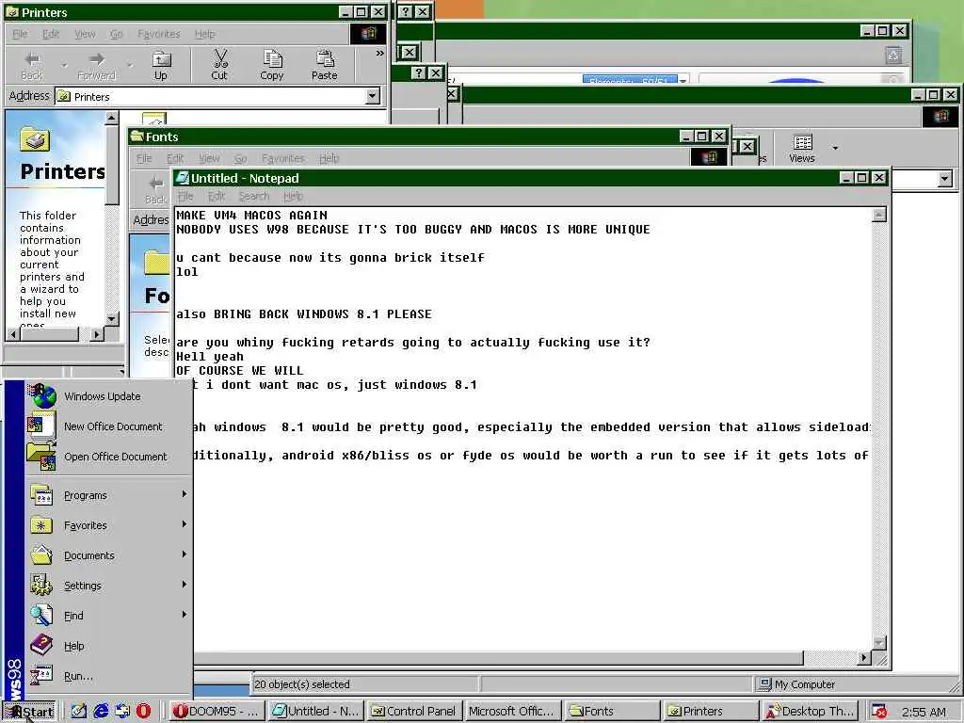This screenshot has height=723, width=964.
Task: Switch to Printers taskbar button
Action: point(712,712)
